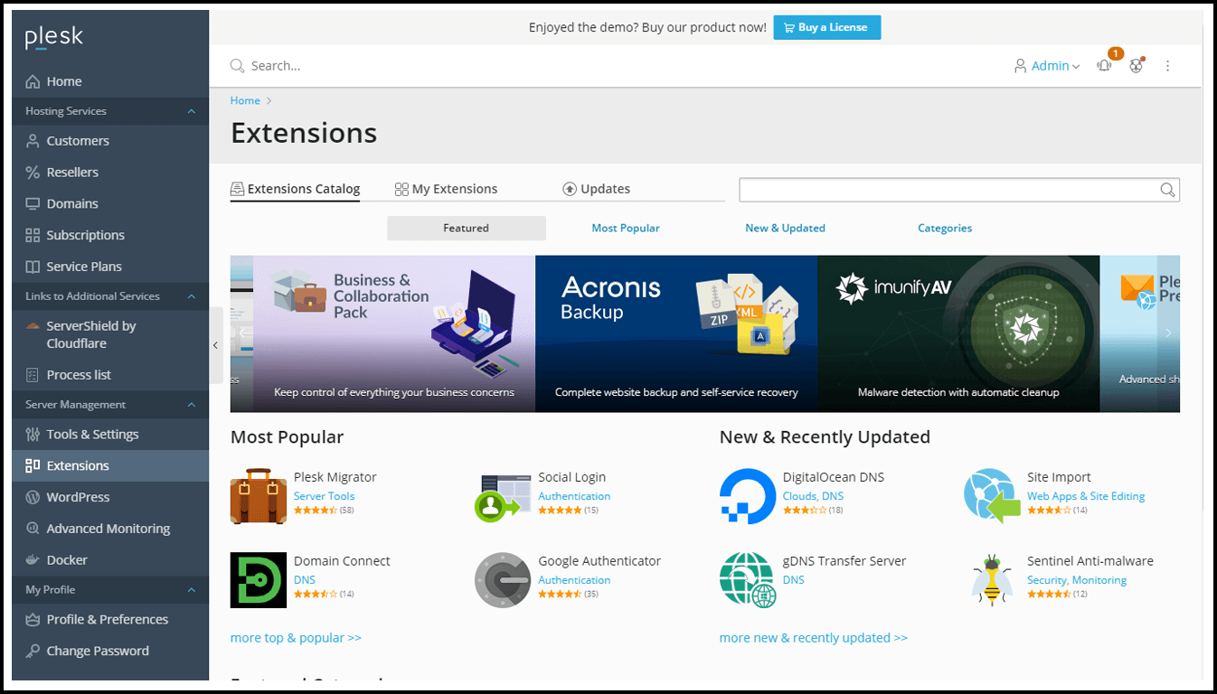Click the catalog search magnifier icon
This screenshot has width=1217, height=694.
[1168, 190]
